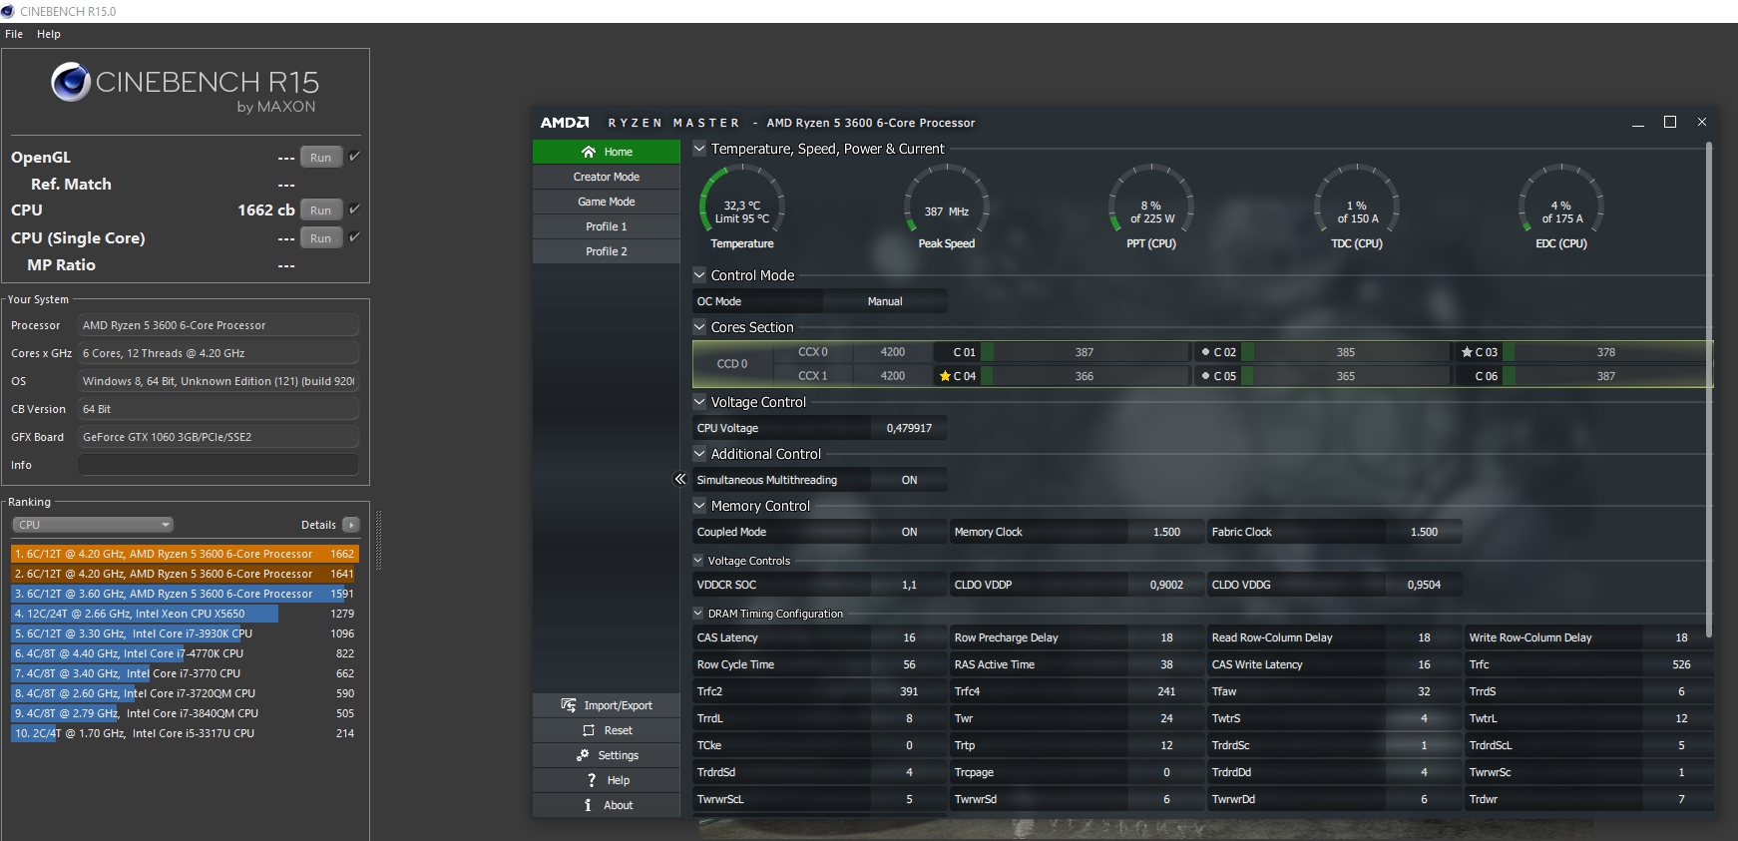Select Intel Core i7-4770K ranking row
This screenshot has width=1738, height=841.
[x=185, y=653]
